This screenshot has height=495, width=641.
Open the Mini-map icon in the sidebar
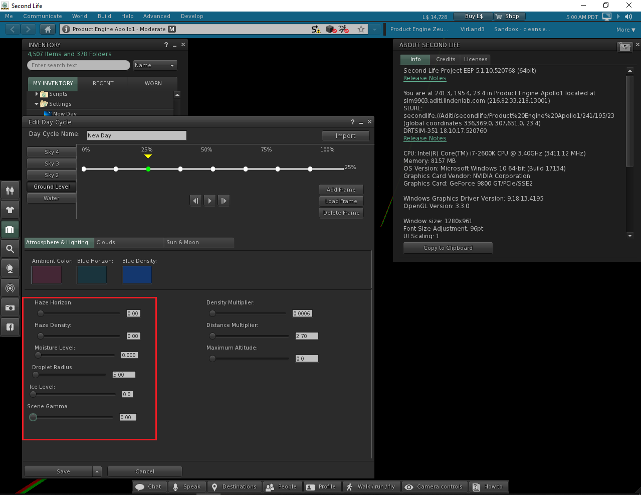coord(10,288)
